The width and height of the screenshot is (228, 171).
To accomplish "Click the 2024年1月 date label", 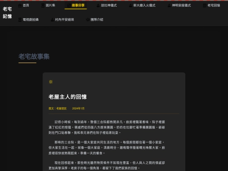I will click(x=78, y=109).
